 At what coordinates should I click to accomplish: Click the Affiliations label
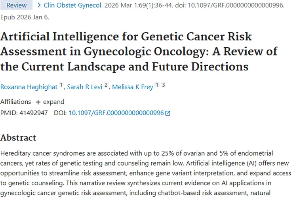(15, 102)
